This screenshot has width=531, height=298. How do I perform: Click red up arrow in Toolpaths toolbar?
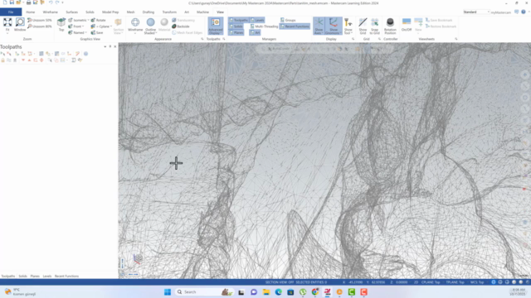29,60
